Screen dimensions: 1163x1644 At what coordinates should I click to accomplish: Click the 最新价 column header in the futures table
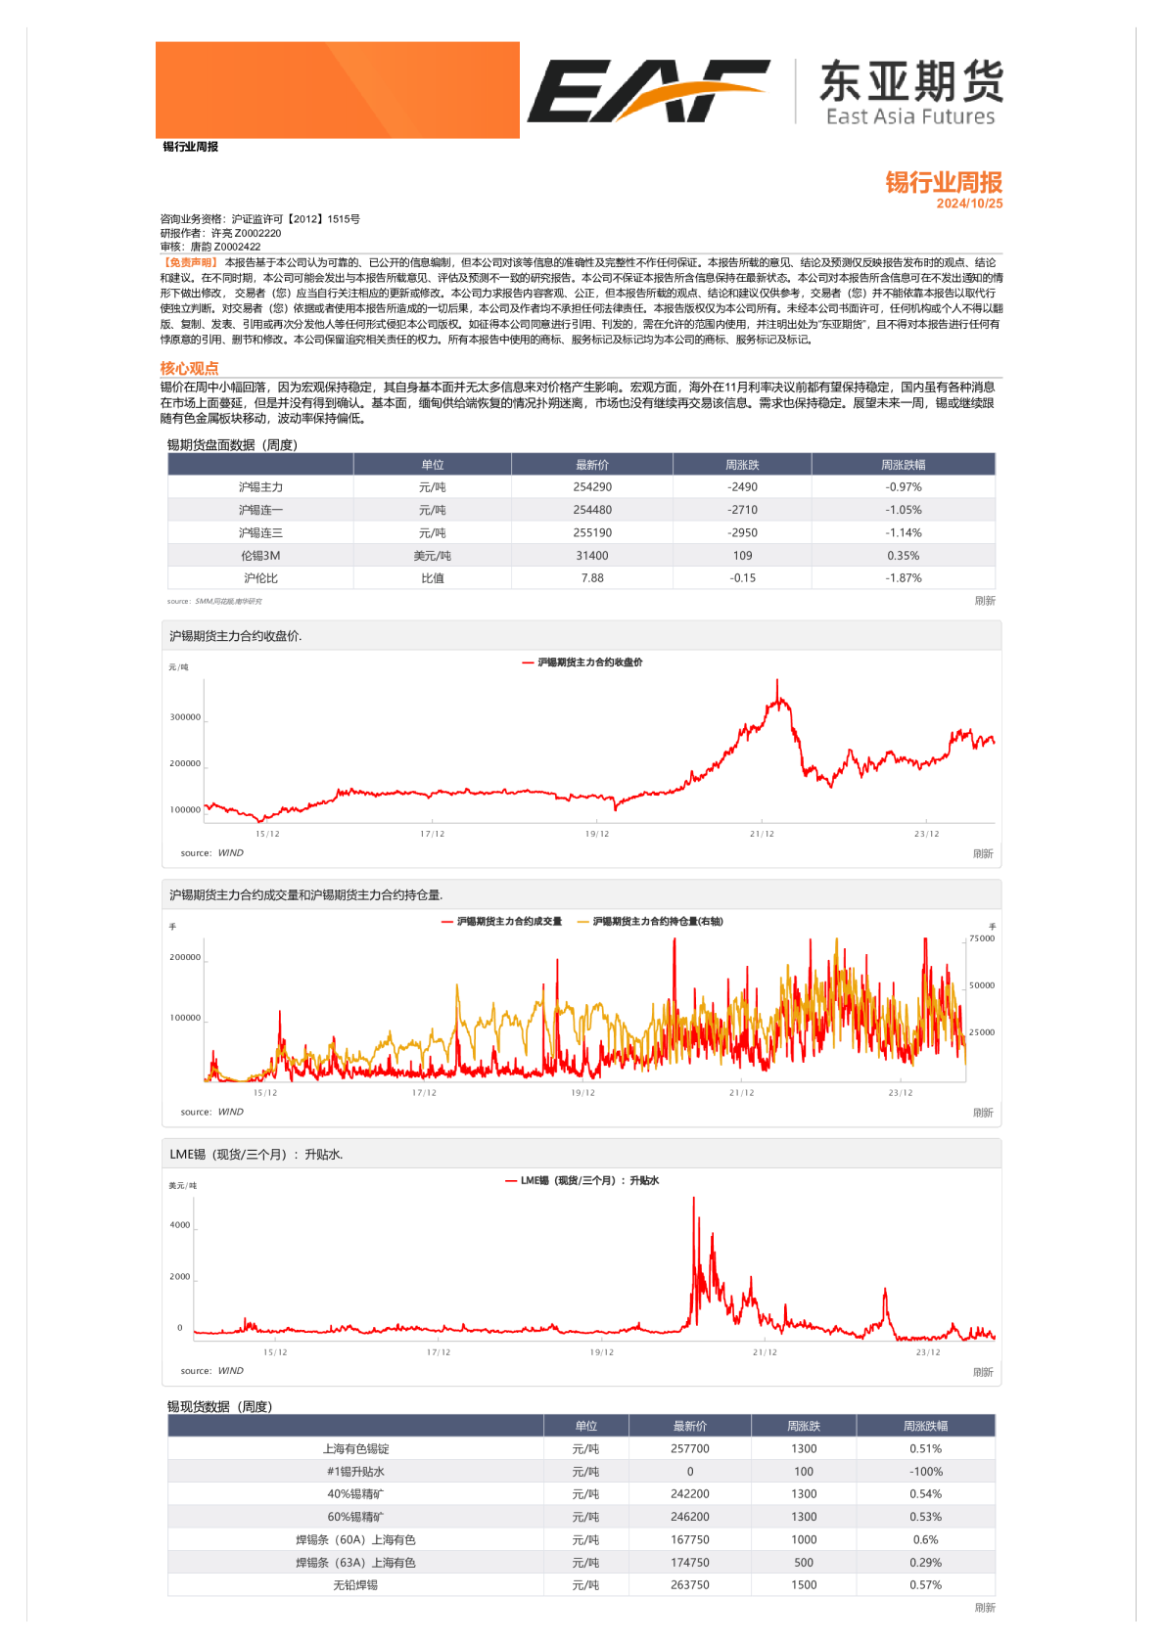point(591,465)
